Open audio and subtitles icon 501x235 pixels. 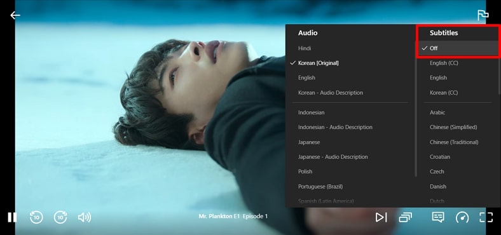pos(438,217)
